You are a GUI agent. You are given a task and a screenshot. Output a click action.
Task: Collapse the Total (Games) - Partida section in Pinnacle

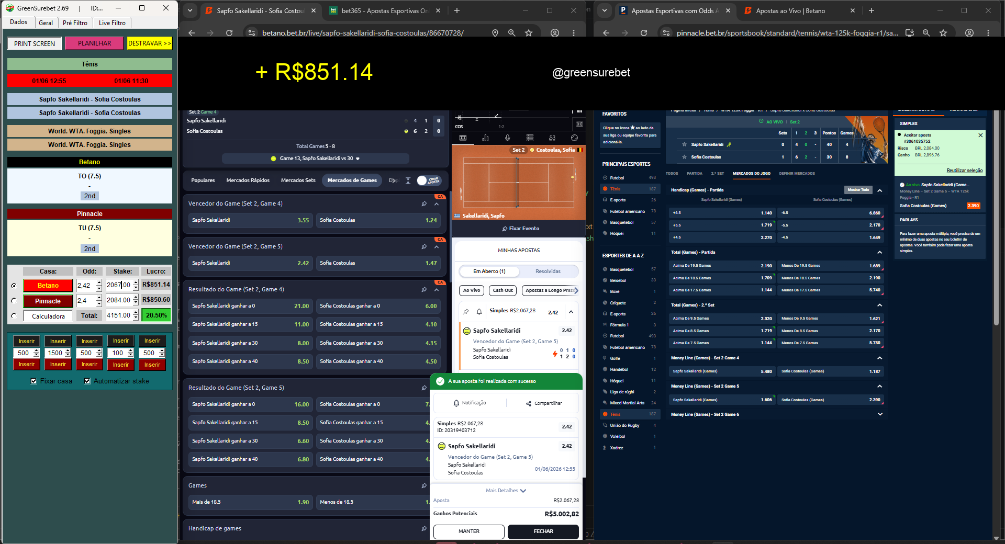click(x=879, y=252)
